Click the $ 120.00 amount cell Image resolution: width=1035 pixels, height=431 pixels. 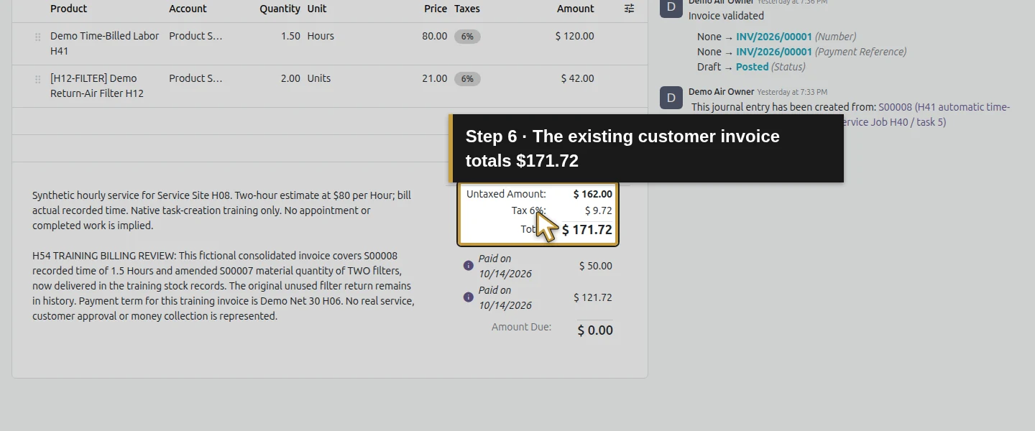coord(575,36)
